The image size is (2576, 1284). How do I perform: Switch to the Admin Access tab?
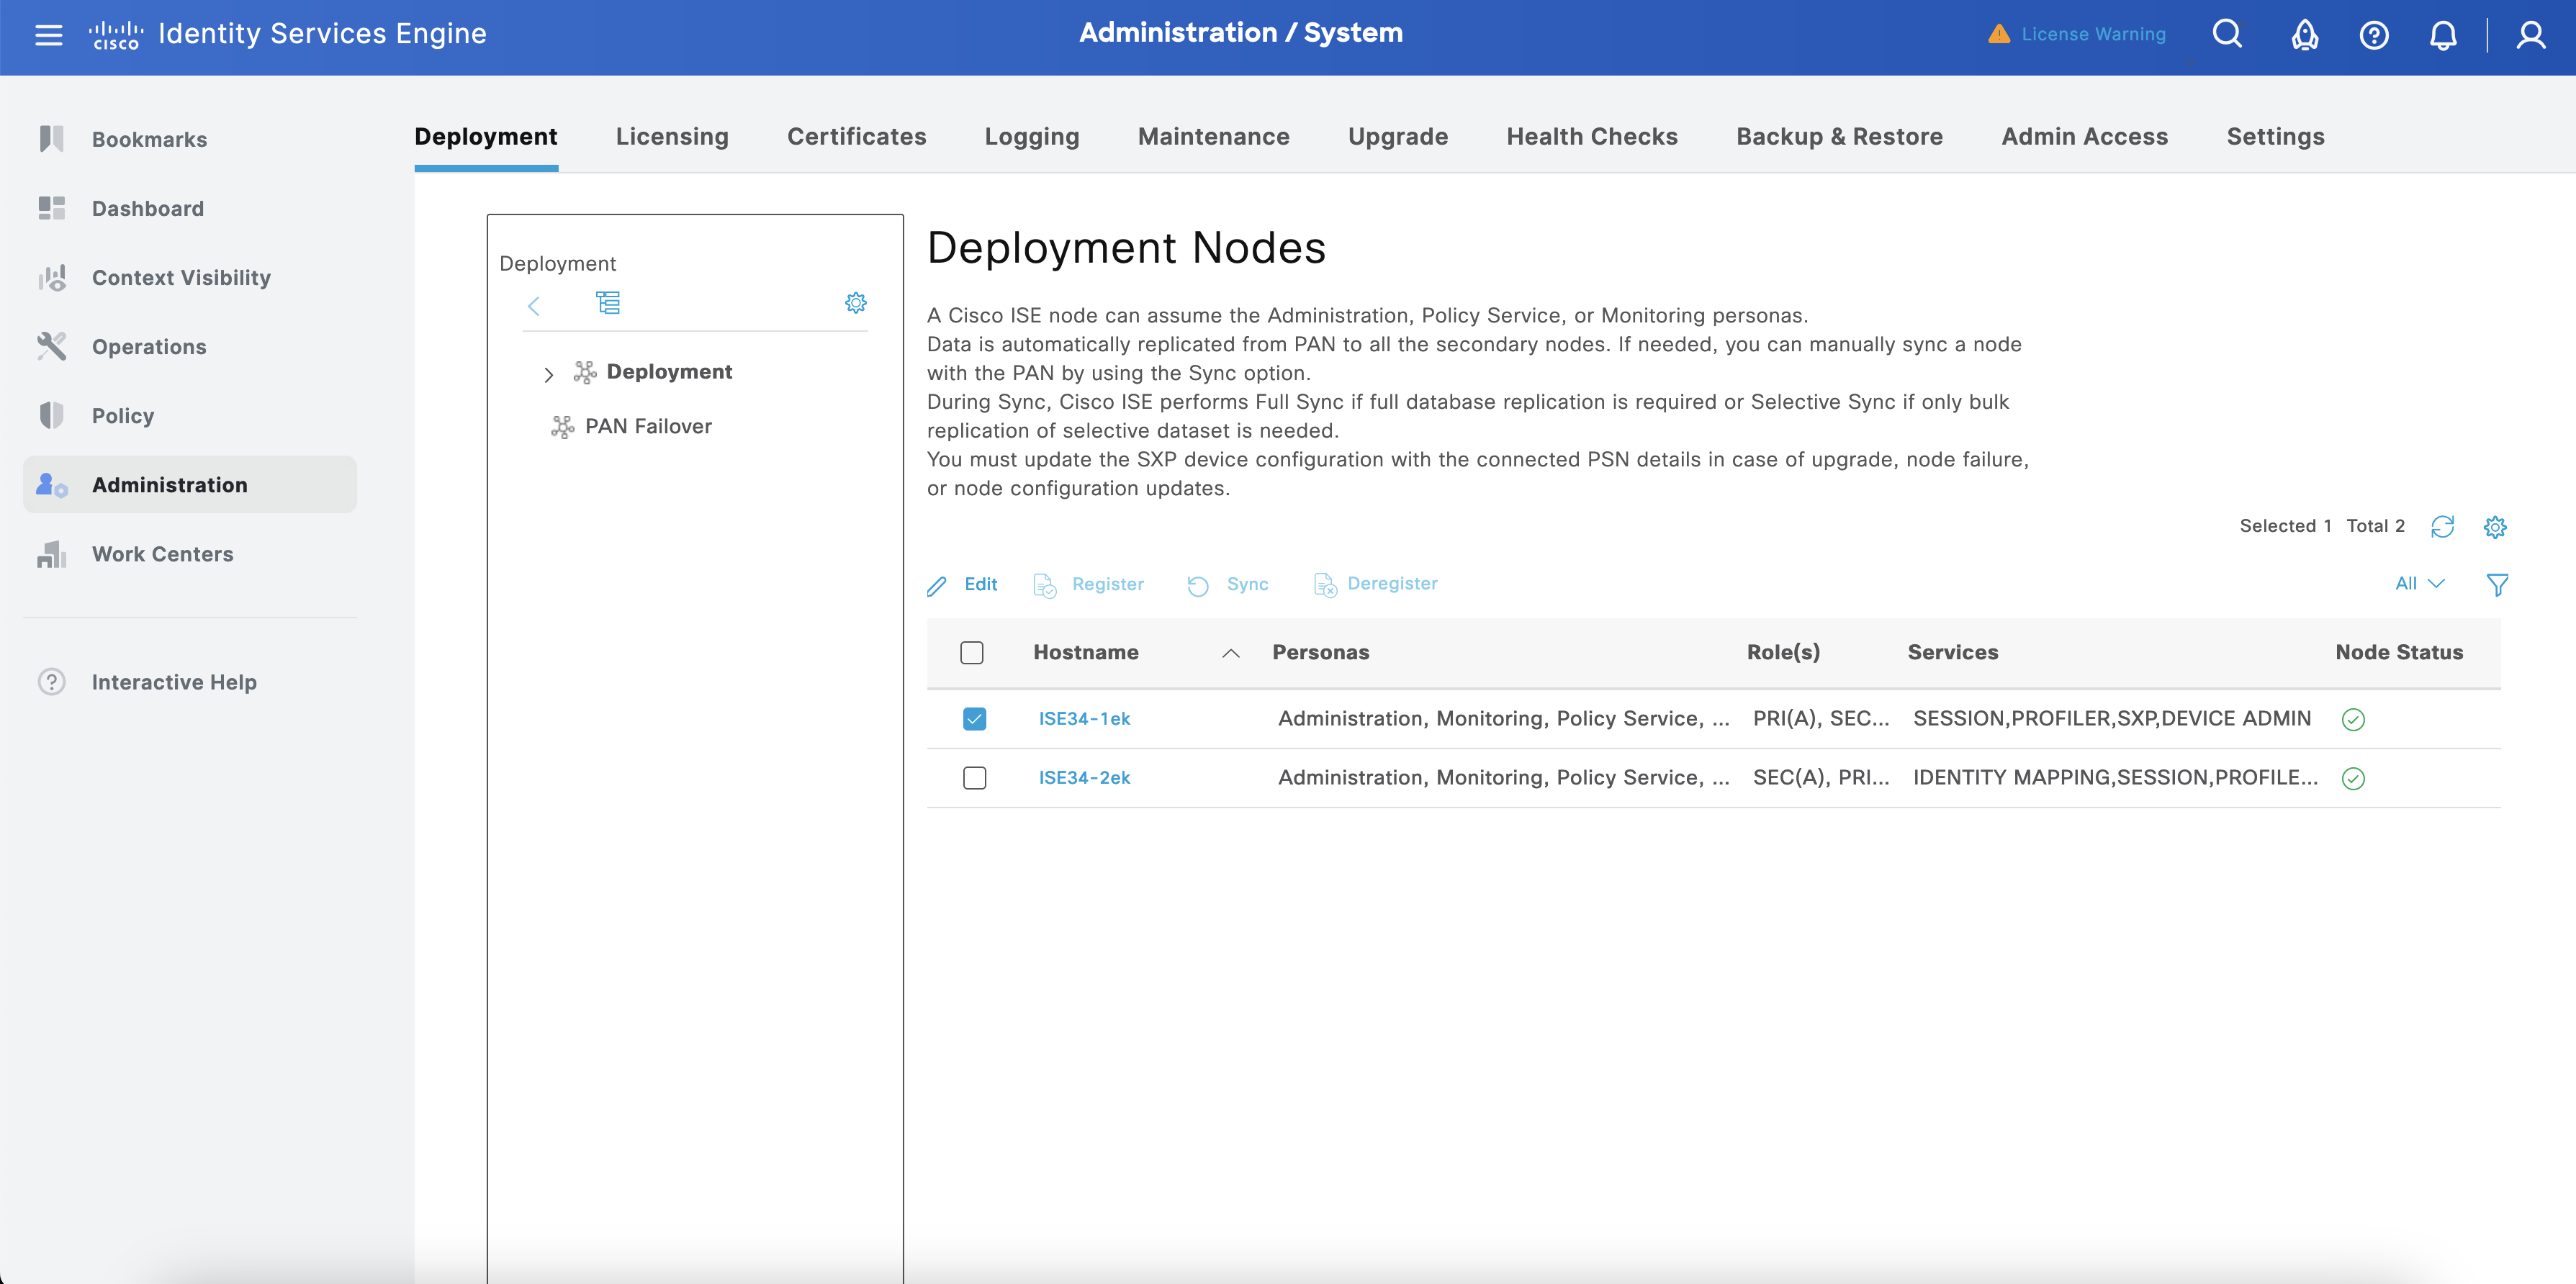(2084, 136)
